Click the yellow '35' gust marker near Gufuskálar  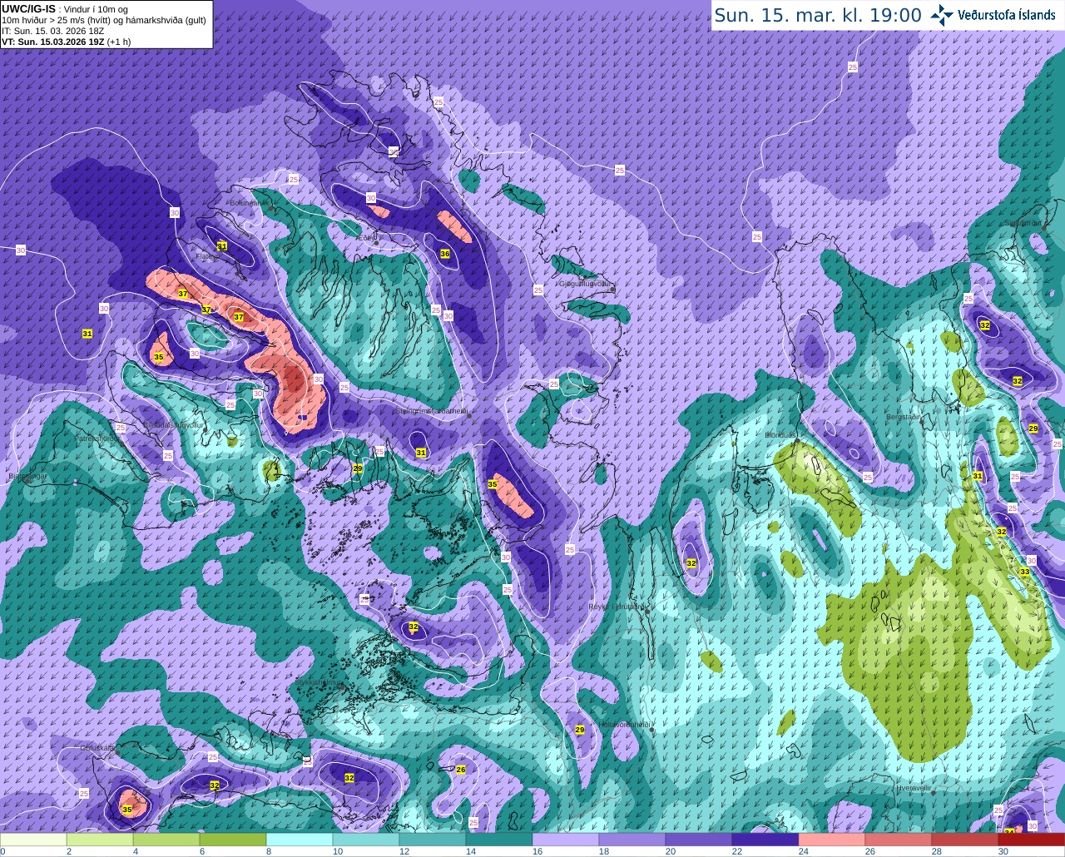(127, 810)
